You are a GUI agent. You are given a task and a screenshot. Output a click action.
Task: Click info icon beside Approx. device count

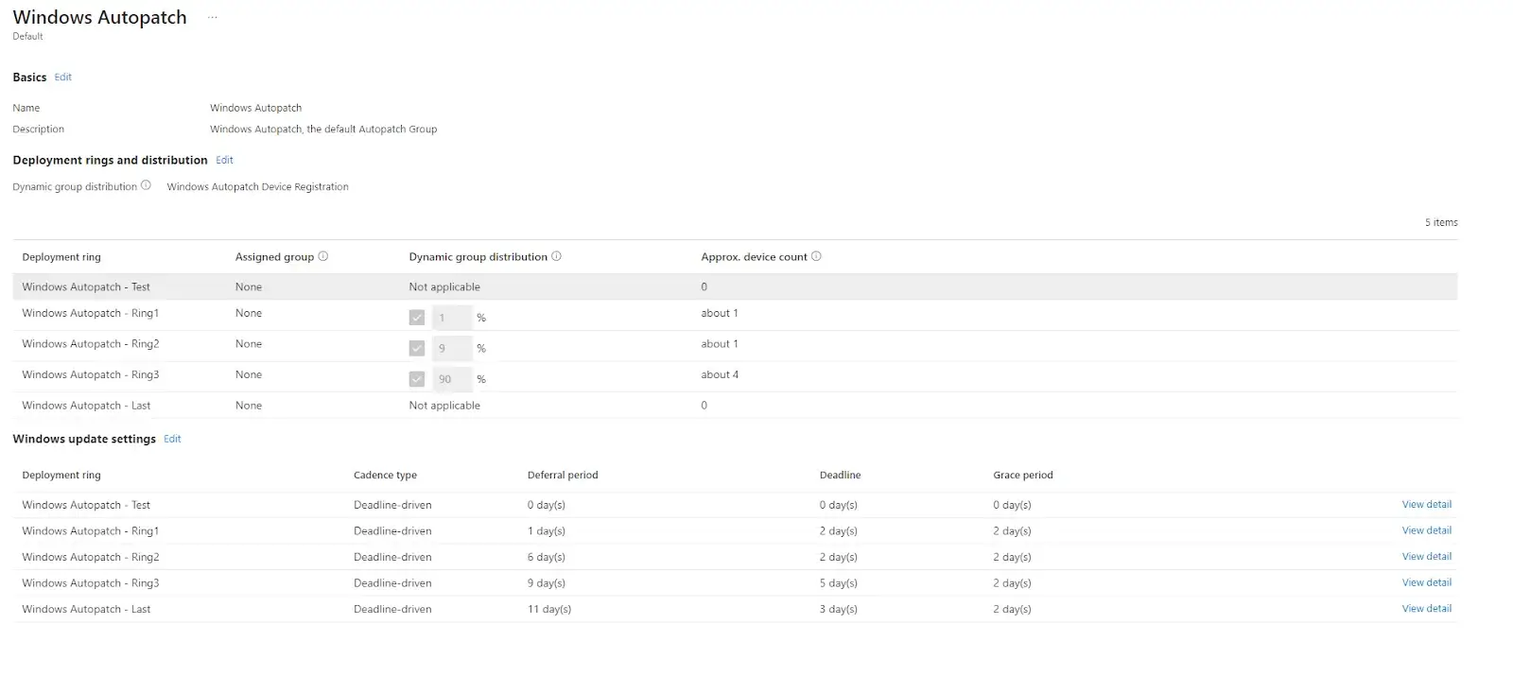coord(816,256)
